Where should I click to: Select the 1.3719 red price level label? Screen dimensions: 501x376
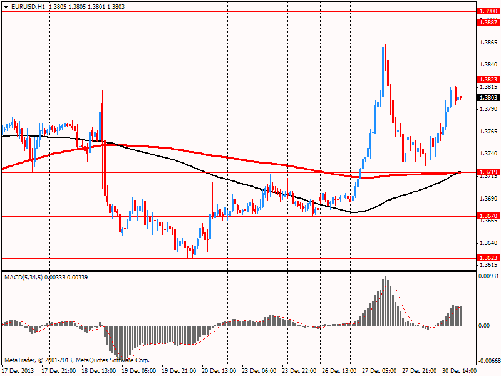[x=488, y=172]
